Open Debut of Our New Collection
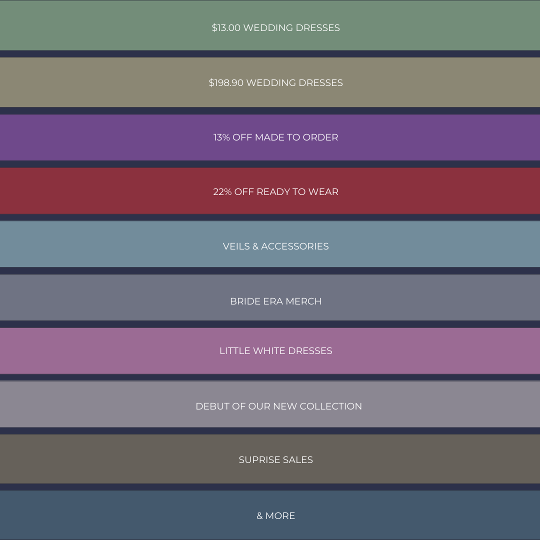 pyautogui.click(x=270, y=404)
